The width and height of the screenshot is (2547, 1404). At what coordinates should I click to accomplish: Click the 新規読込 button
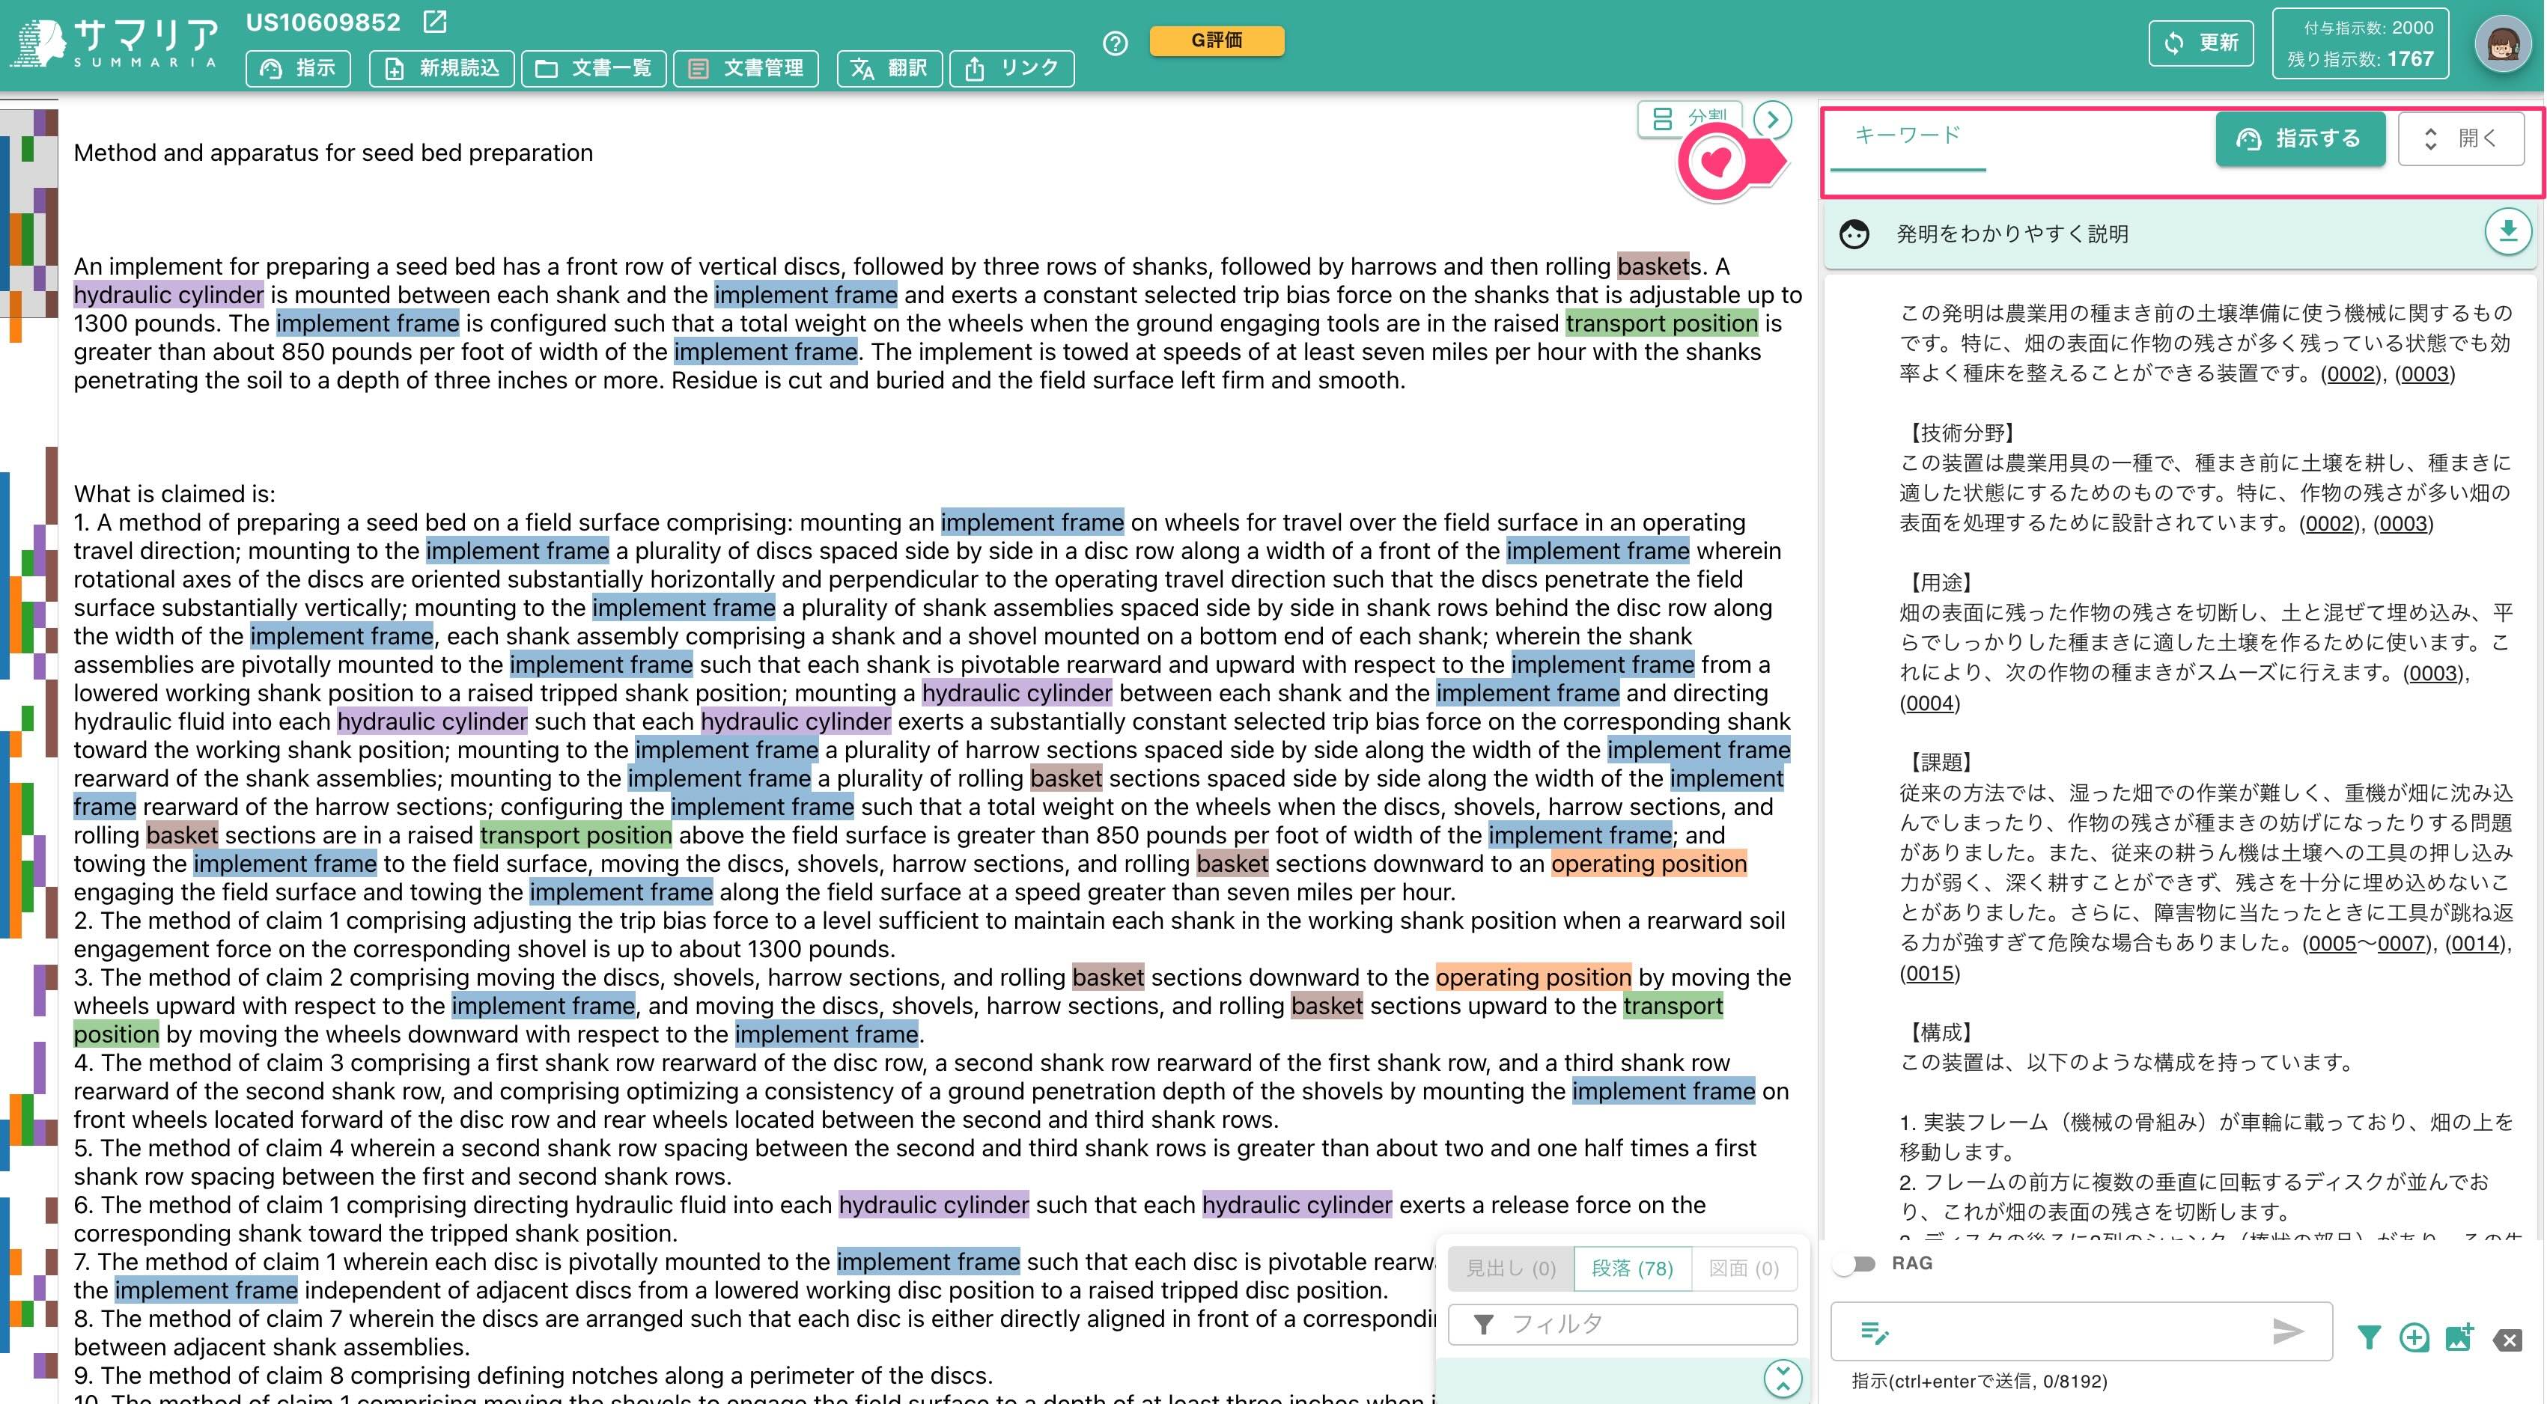(441, 68)
